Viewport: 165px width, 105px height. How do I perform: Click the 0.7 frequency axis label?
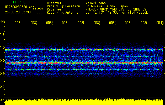[x=2, y=87]
